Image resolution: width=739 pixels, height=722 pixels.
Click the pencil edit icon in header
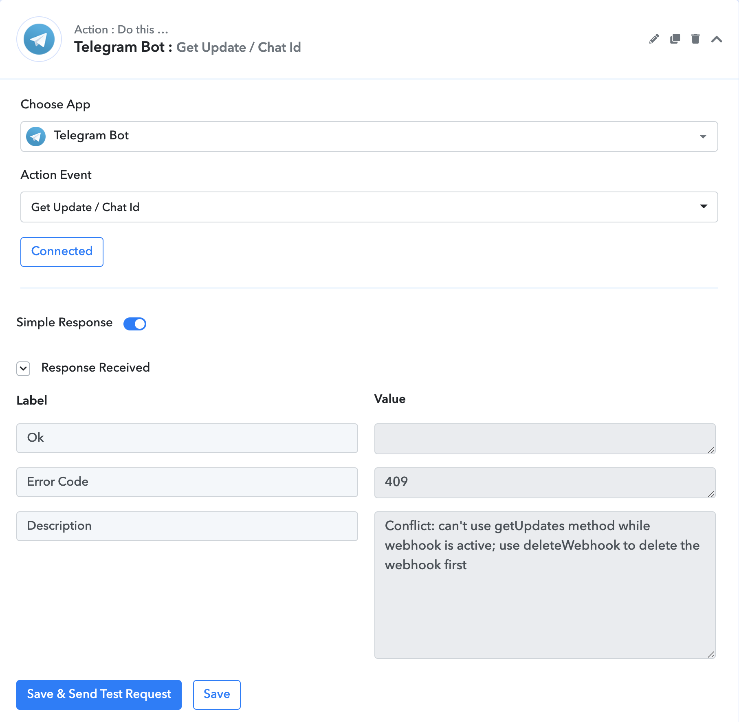(654, 39)
